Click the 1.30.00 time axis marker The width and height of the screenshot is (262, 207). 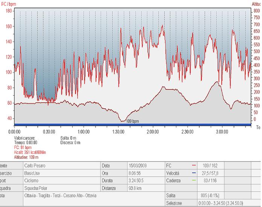pyautogui.click(x=118, y=132)
